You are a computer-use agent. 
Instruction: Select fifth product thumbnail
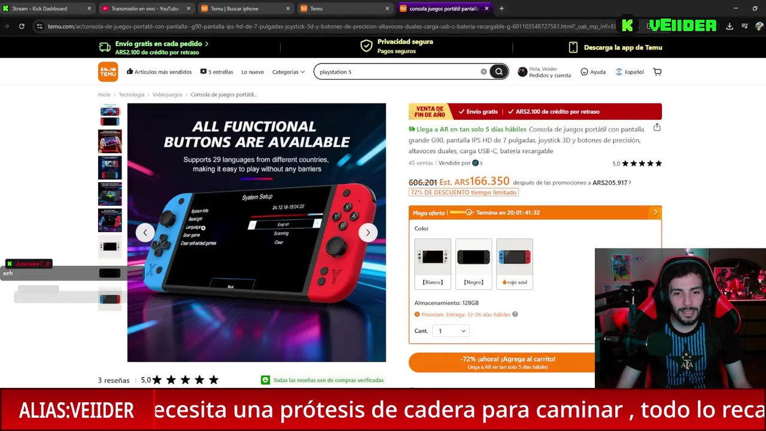pos(110,220)
